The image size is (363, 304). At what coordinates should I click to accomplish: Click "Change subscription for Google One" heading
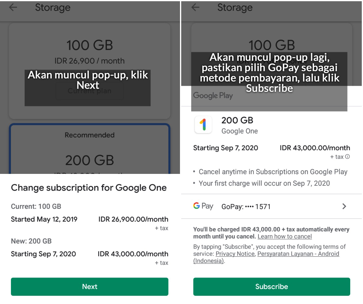coord(89,188)
